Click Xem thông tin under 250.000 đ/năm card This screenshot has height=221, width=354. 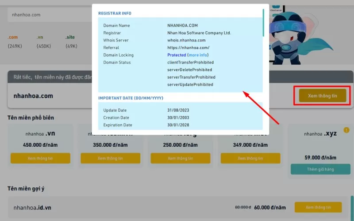click(x=180, y=158)
